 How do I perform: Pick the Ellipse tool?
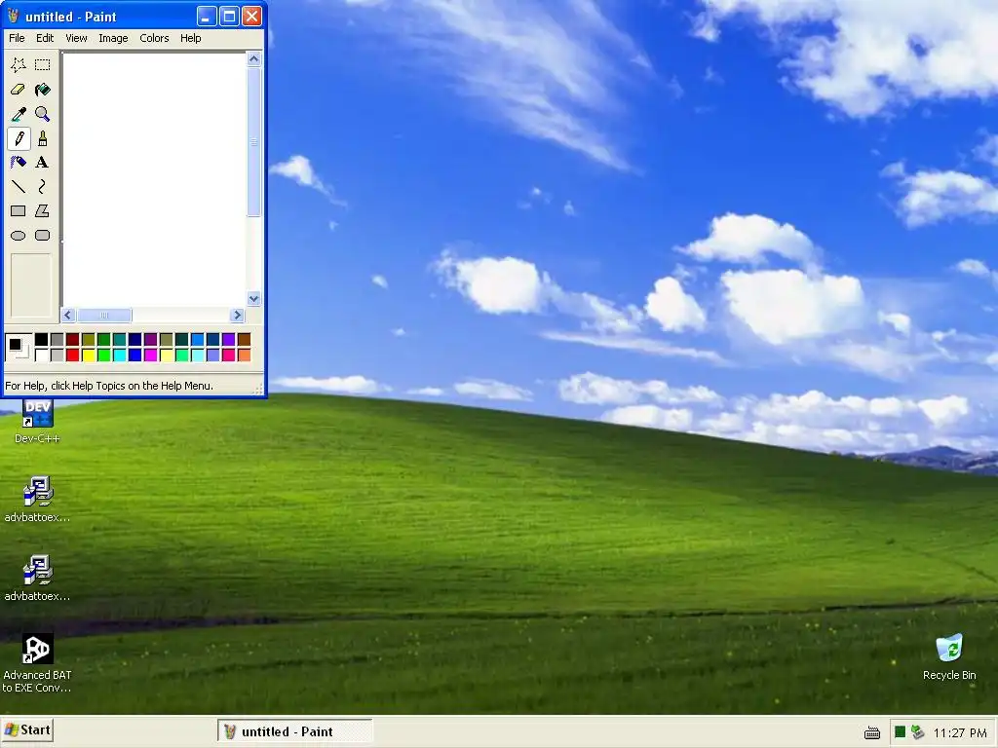[19, 236]
